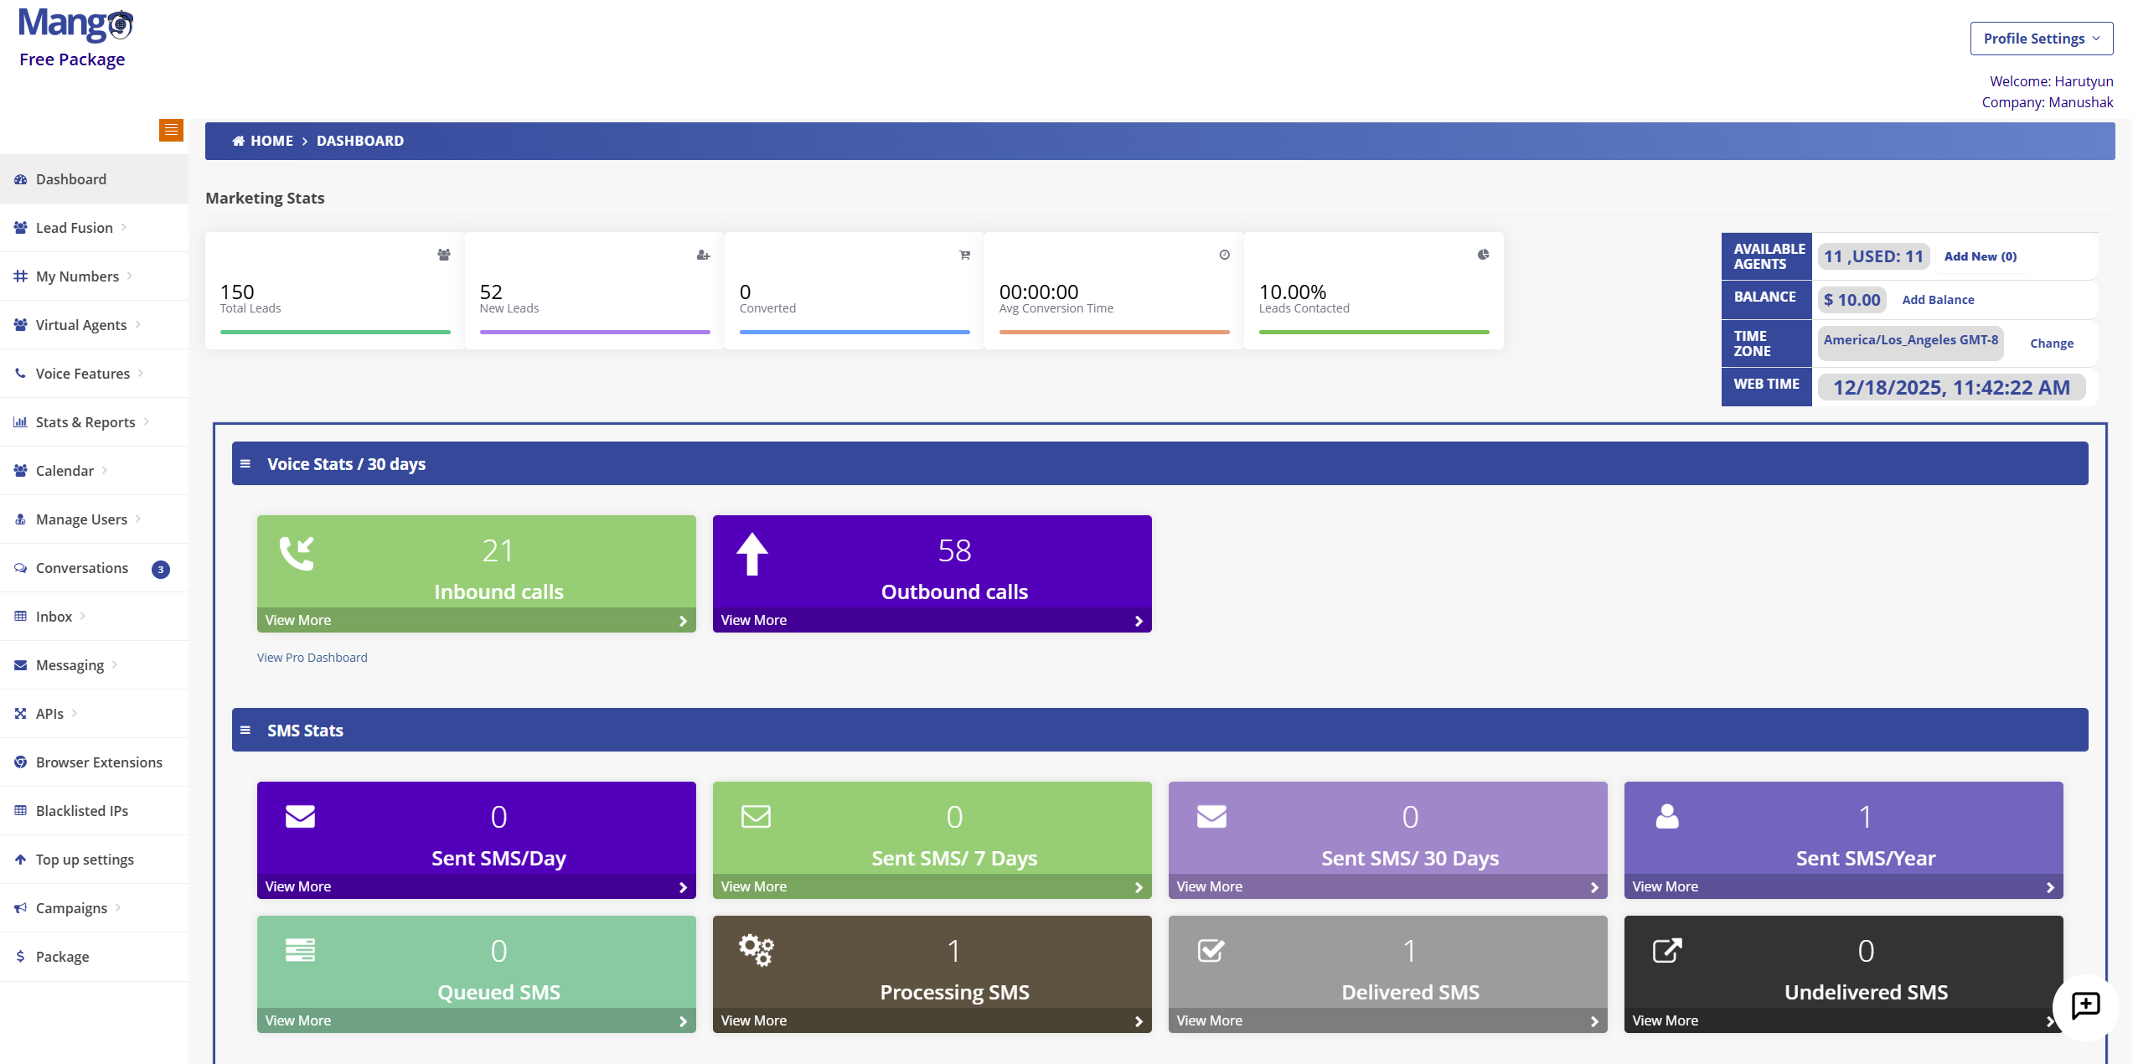
Task: Open the Profile Settings dropdown
Action: click(x=2041, y=38)
